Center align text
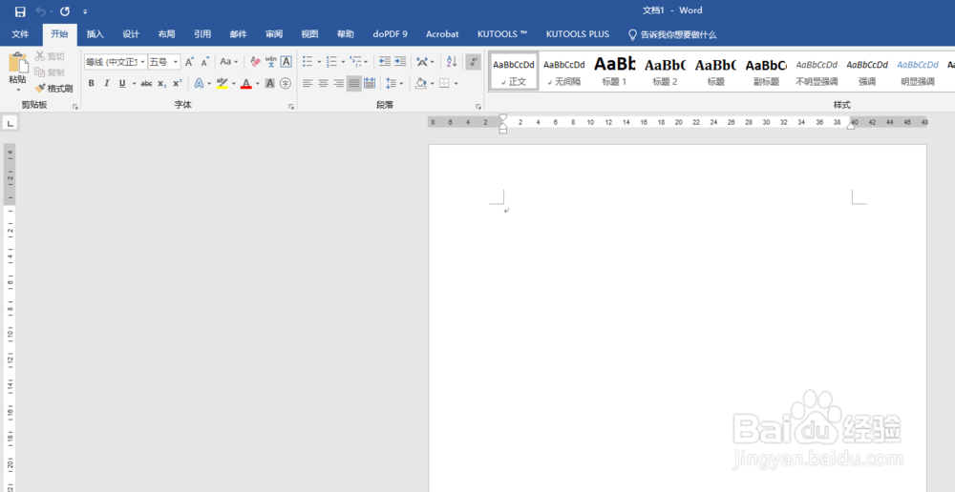Screen dimensions: 955x492 click(x=324, y=83)
